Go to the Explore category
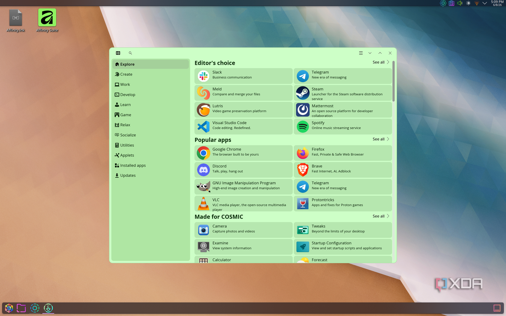Image resolution: width=506 pixels, height=316 pixels. click(150, 64)
